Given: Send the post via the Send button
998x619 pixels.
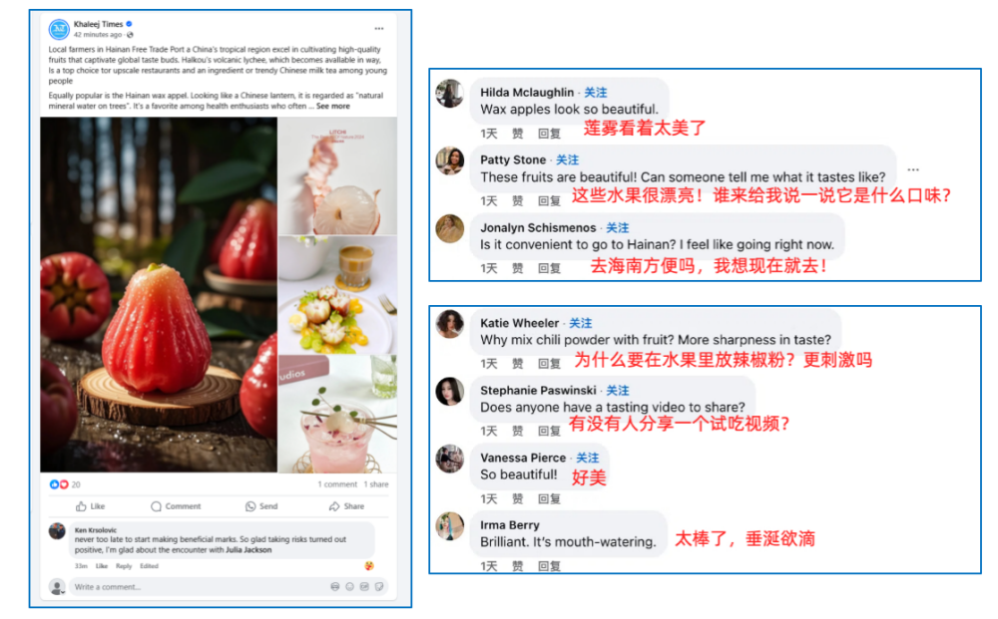Looking at the screenshot, I should [261, 506].
